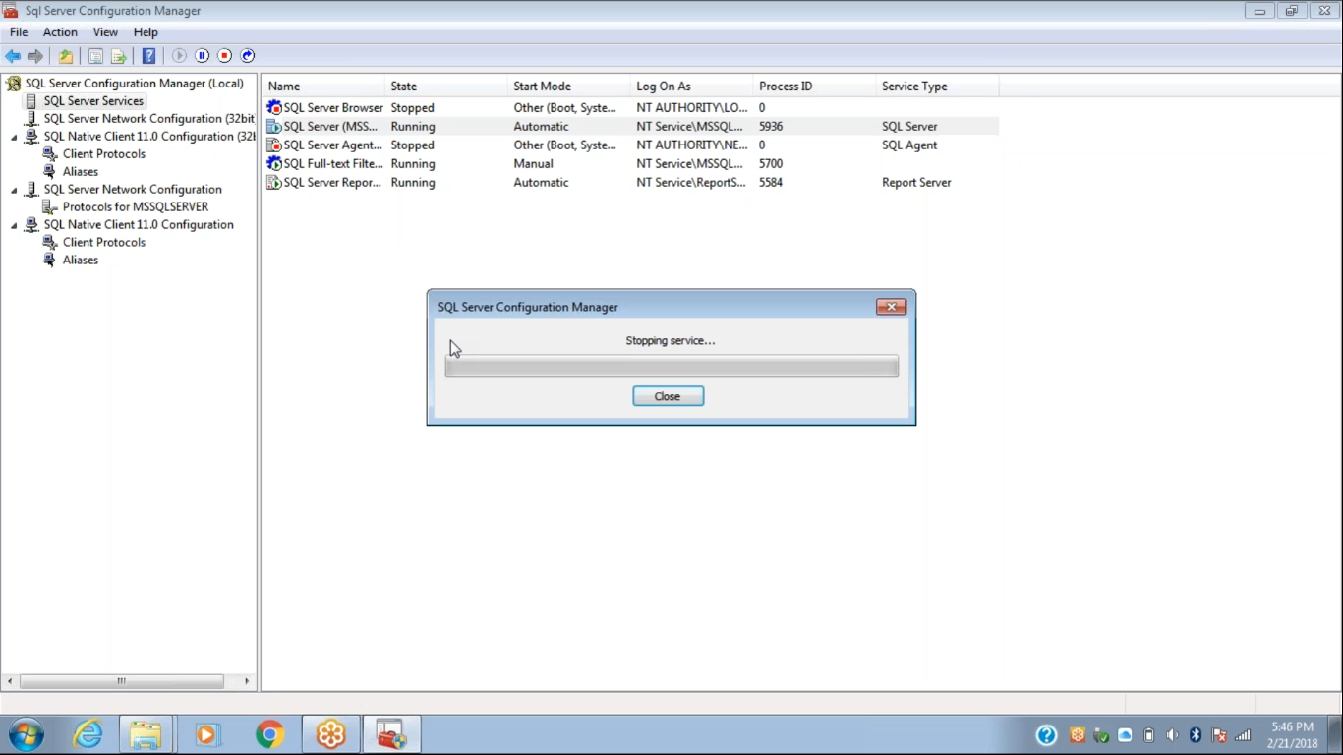
Task: Sort by the Start Mode column header
Action: (x=568, y=87)
